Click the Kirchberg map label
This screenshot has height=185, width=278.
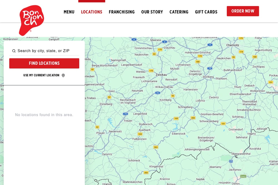click(x=165, y=100)
